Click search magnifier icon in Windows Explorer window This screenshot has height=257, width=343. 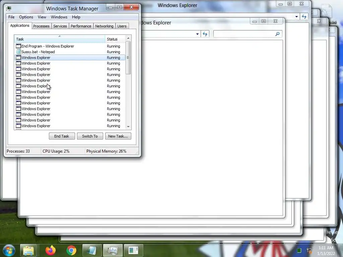[x=277, y=34]
